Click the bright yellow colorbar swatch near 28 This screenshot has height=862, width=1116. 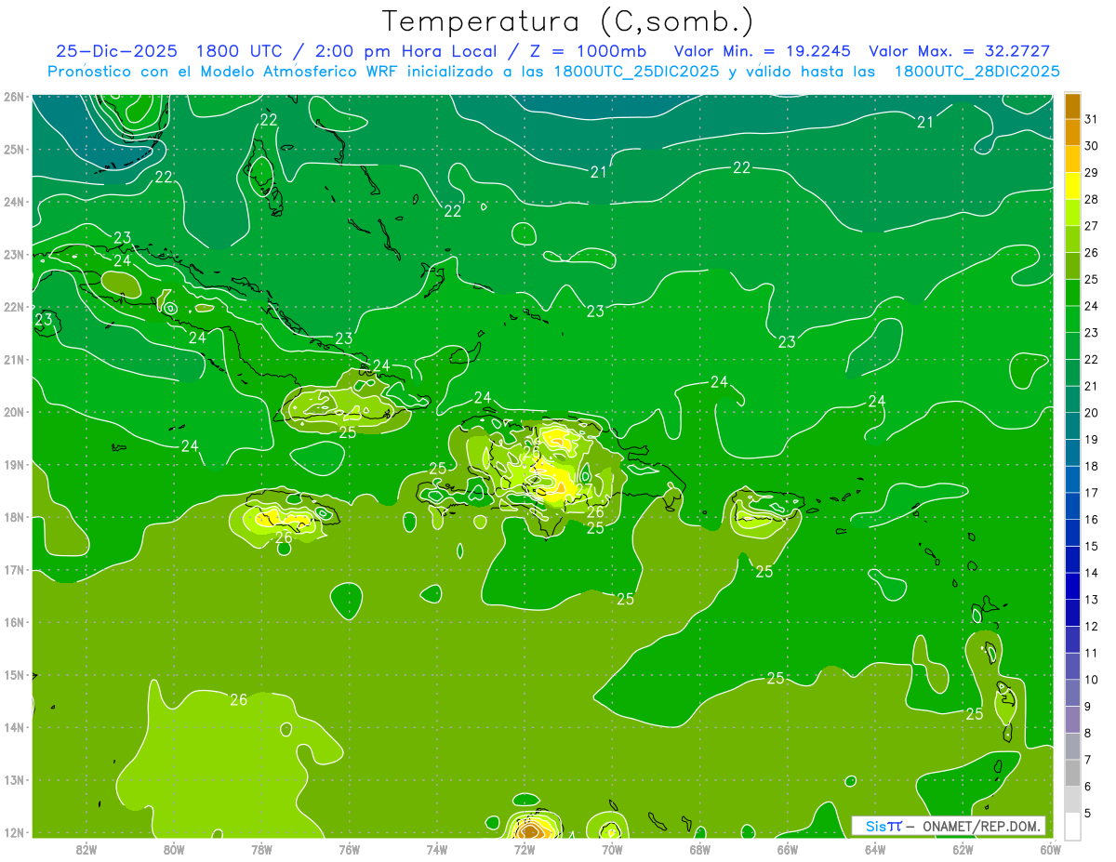(1072, 186)
